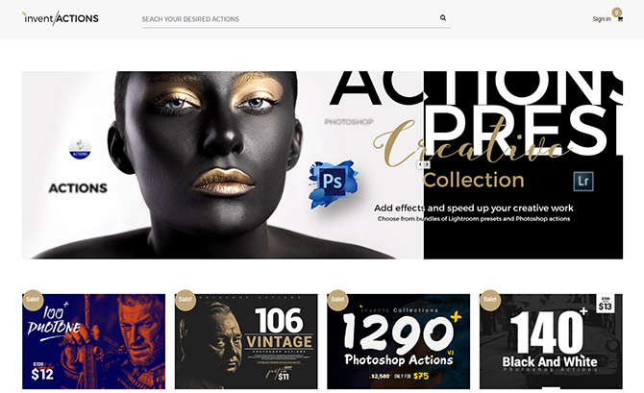Image resolution: width=644 pixels, height=393 pixels.
Task: Click the banner slider arrows control
Action: tap(424, 164)
